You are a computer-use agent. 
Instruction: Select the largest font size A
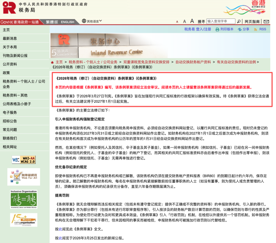[x=192, y=21]
